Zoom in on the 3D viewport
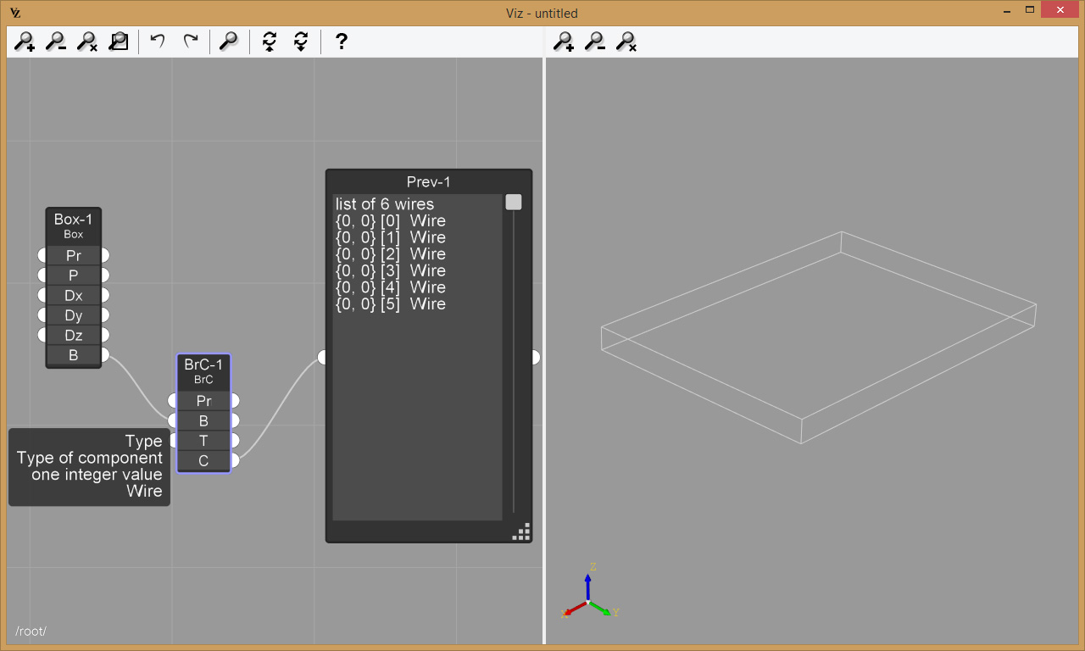Screen dimensions: 1085x651 click(564, 42)
